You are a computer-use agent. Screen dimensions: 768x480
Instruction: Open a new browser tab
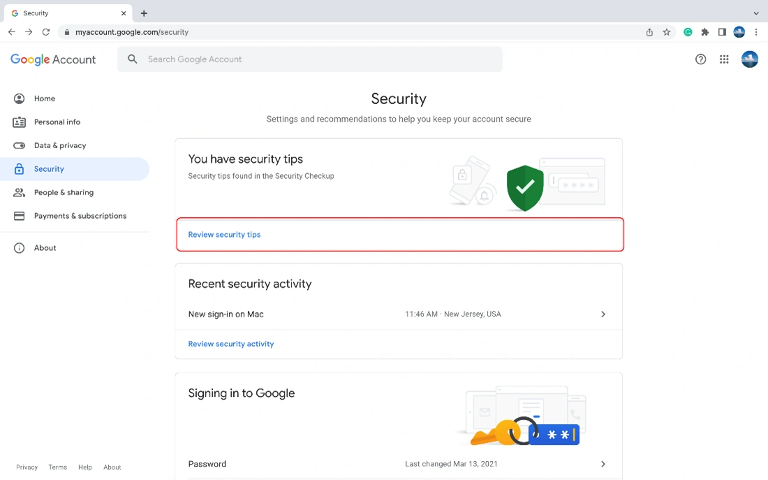pos(144,13)
